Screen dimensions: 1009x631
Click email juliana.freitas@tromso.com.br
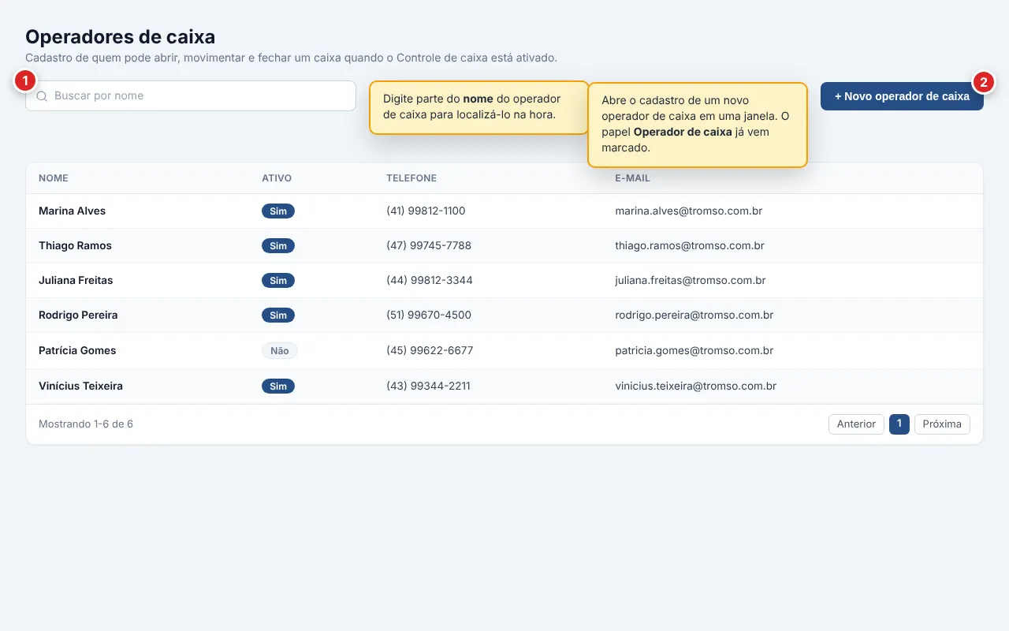pyautogui.click(x=691, y=280)
